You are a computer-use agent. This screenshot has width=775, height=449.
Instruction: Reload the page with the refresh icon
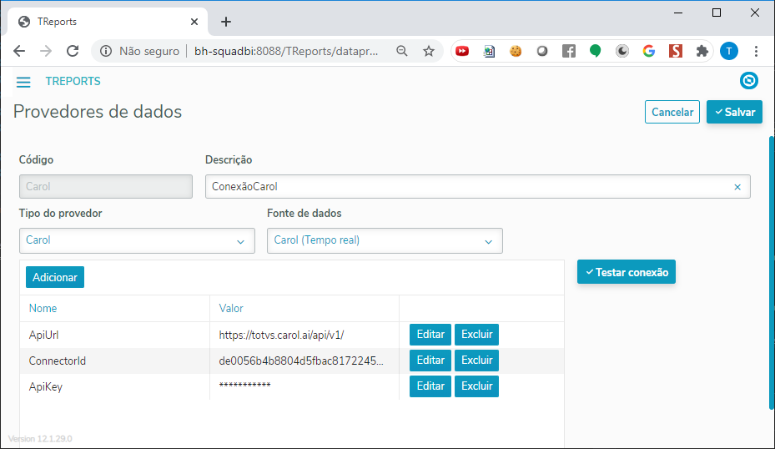click(x=73, y=51)
